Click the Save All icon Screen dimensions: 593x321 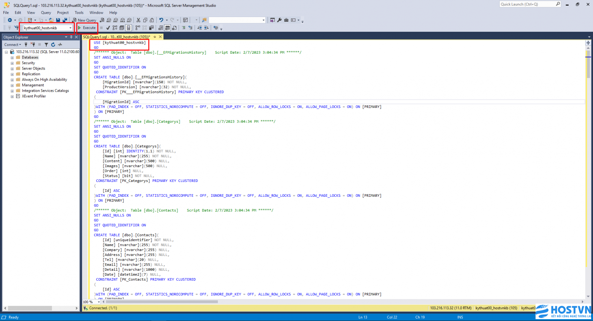click(65, 20)
